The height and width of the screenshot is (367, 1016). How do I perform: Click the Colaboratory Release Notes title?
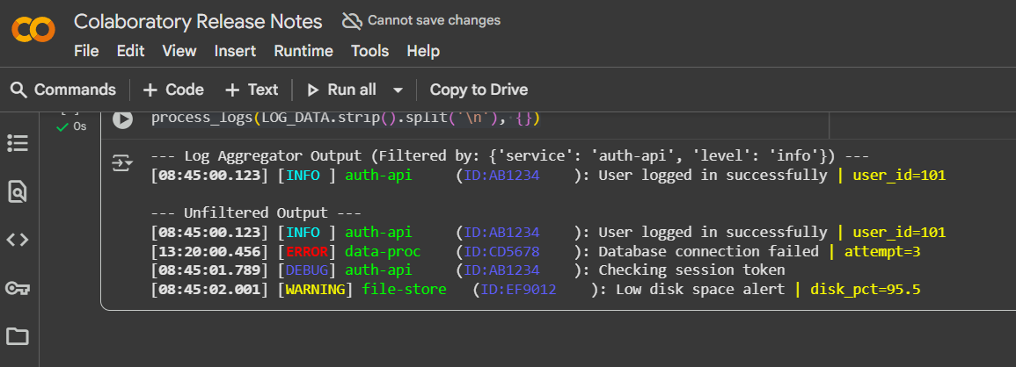click(198, 21)
